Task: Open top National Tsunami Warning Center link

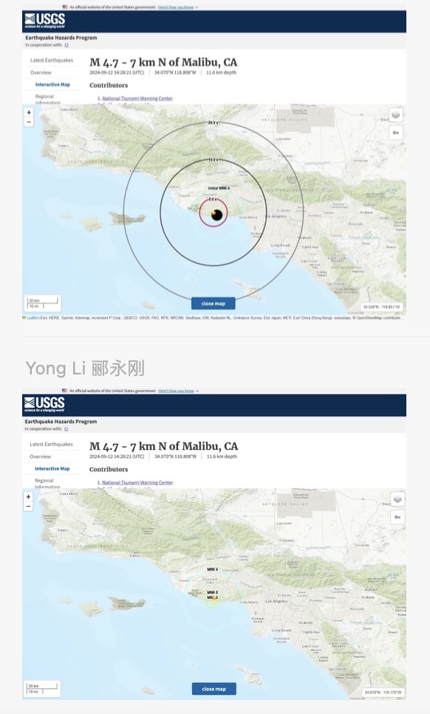Action: pyautogui.click(x=137, y=98)
